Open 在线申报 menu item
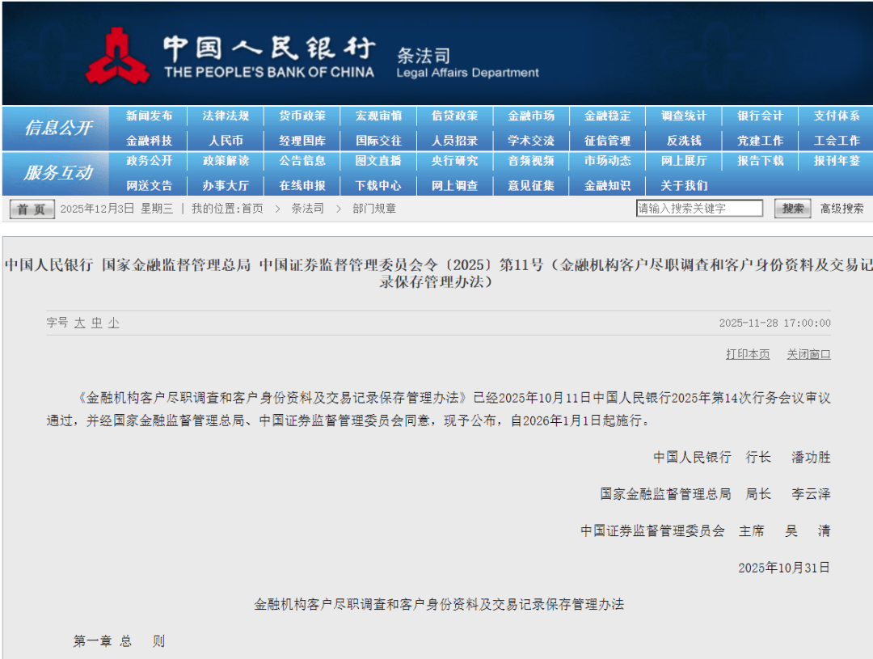 (x=302, y=186)
